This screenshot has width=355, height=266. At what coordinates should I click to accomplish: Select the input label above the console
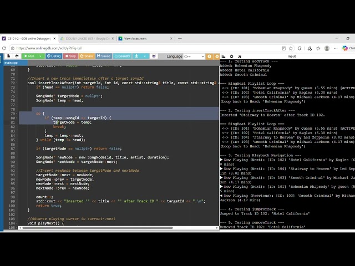[292, 57]
